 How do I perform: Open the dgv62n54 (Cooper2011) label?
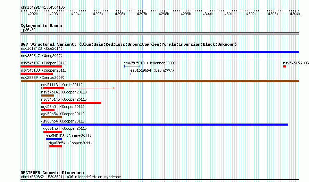coord(70,143)
